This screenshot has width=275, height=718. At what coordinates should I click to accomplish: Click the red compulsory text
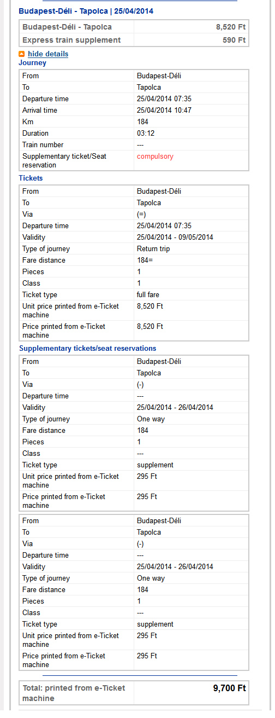point(155,156)
